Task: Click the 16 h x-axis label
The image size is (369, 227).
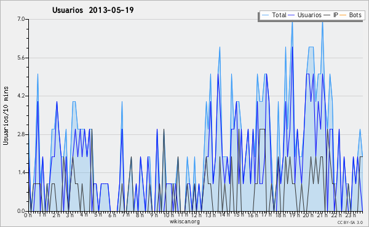Action: tap(253, 215)
